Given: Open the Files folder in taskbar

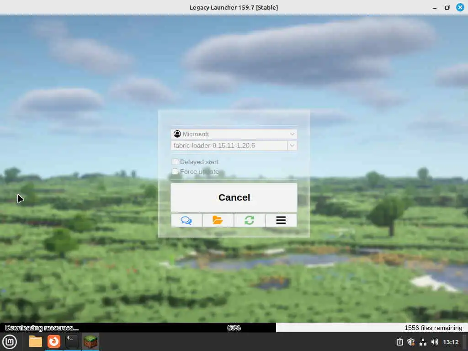Looking at the screenshot, I should [36, 342].
